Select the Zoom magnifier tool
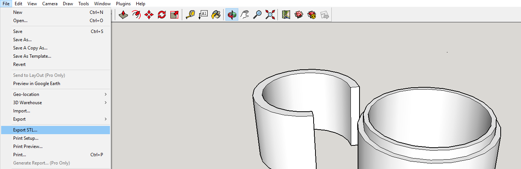This screenshot has height=169, width=521. pyautogui.click(x=257, y=15)
